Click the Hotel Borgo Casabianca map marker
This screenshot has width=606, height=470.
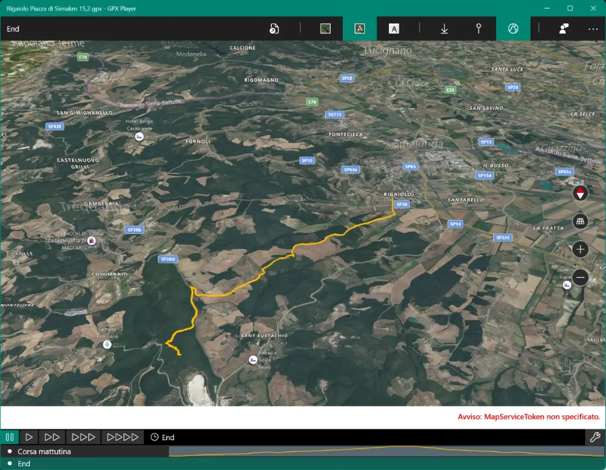[139, 137]
